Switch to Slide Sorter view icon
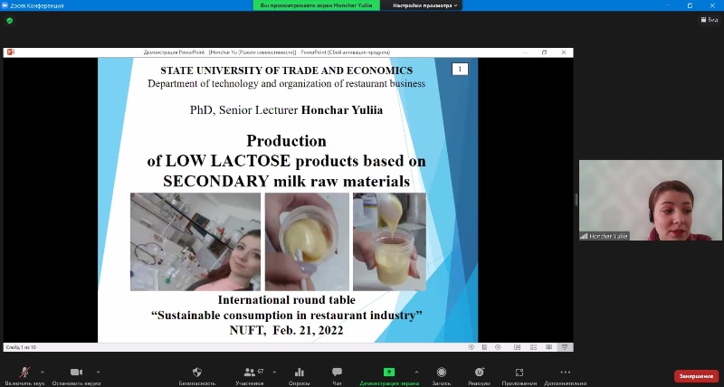724x387 pixels. 533,347
